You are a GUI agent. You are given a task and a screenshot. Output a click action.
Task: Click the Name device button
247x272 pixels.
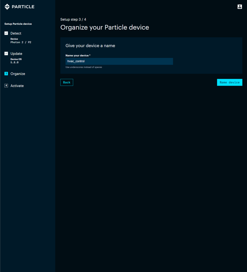(230, 82)
